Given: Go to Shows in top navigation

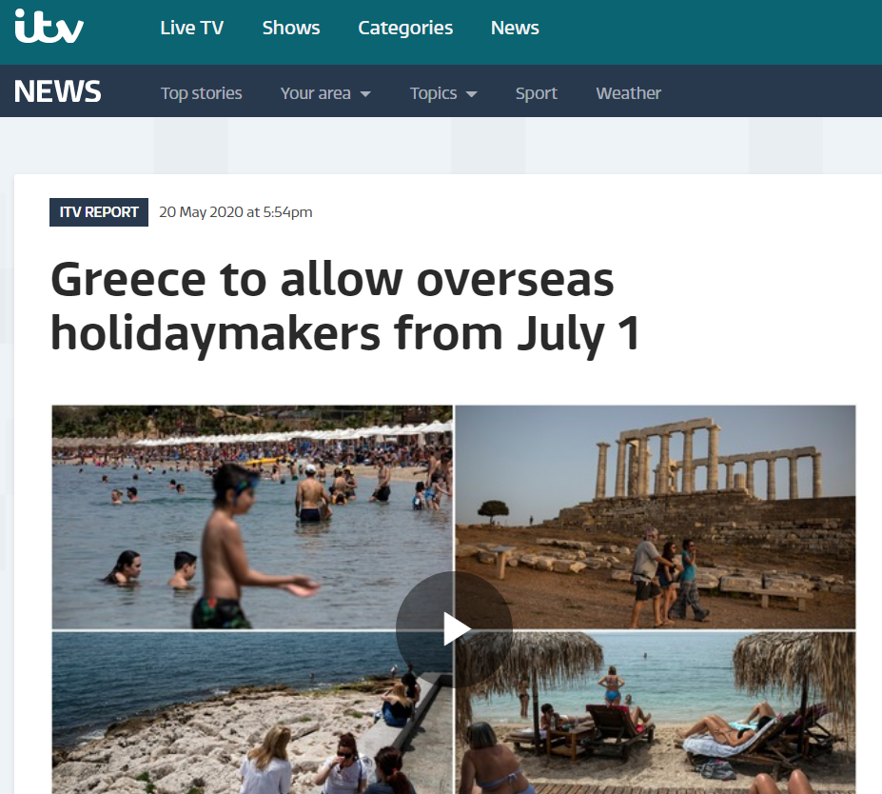Looking at the screenshot, I should coord(291,28).
